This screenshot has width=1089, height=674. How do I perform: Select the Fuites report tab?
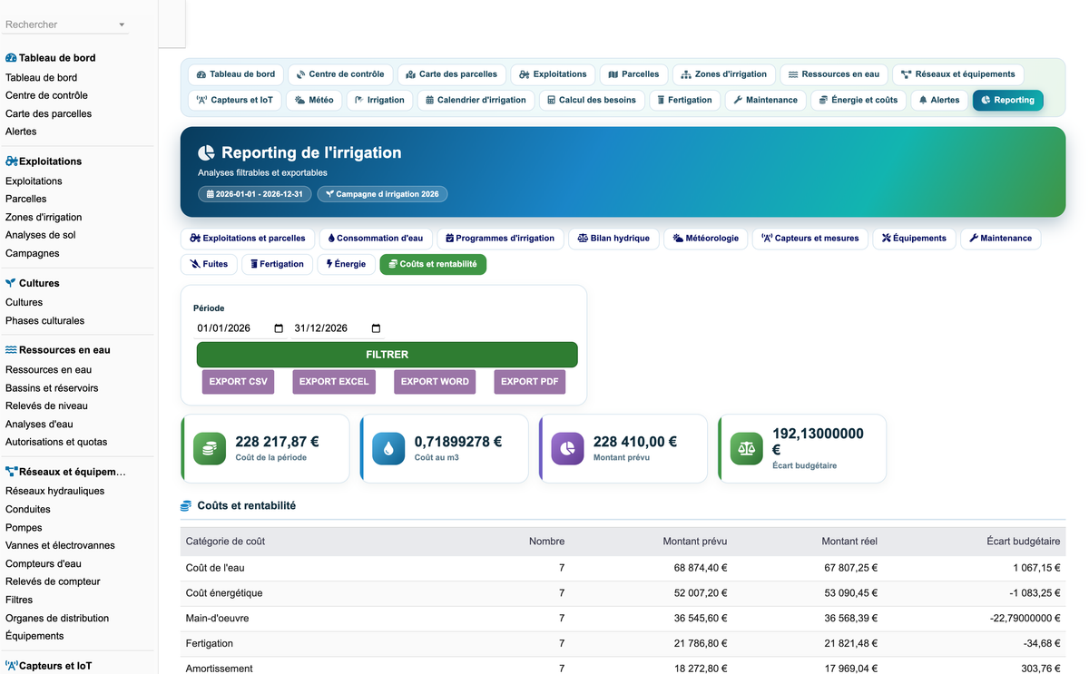[209, 264]
